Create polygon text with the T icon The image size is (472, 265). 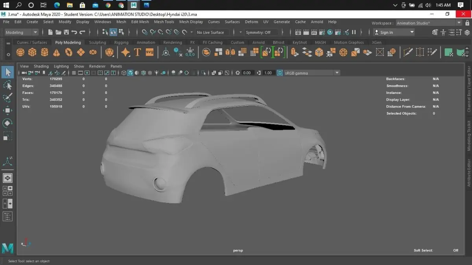tap(137, 52)
